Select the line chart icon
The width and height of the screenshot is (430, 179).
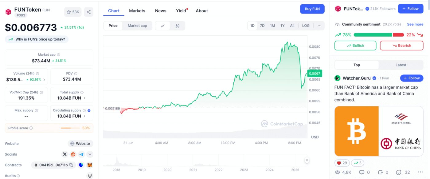coord(163,26)
